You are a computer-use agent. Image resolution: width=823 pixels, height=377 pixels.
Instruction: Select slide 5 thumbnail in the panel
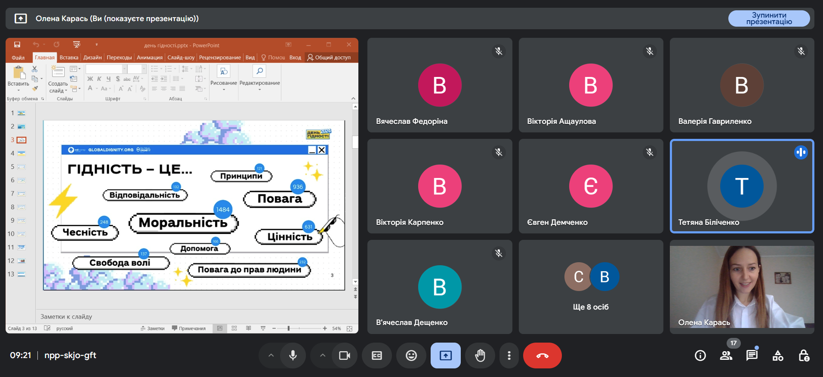point(21,167)
